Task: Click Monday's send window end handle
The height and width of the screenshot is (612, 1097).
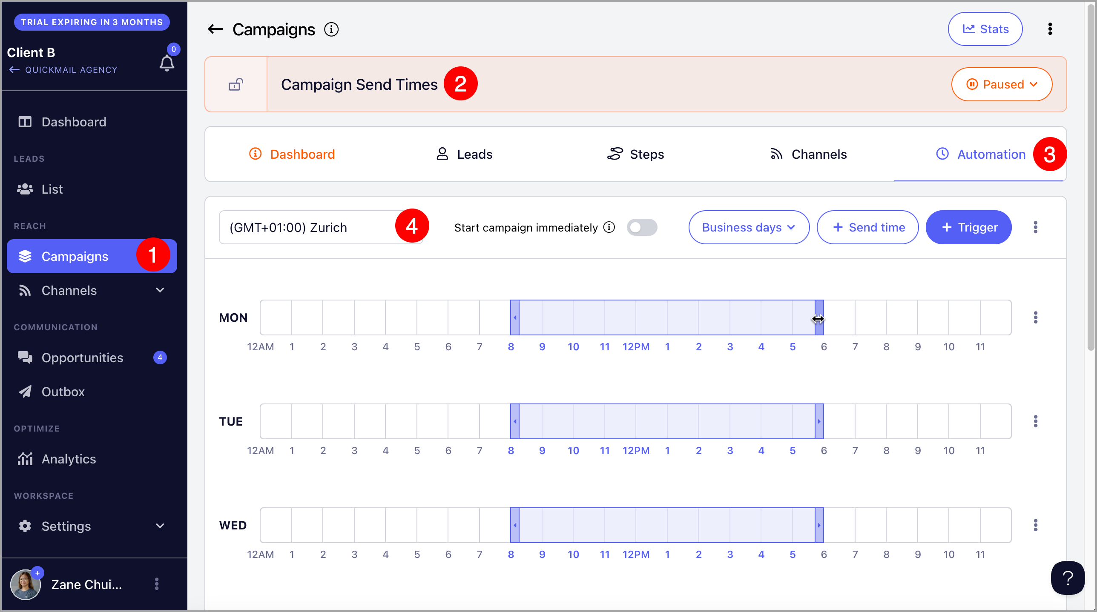Action: 819,317
